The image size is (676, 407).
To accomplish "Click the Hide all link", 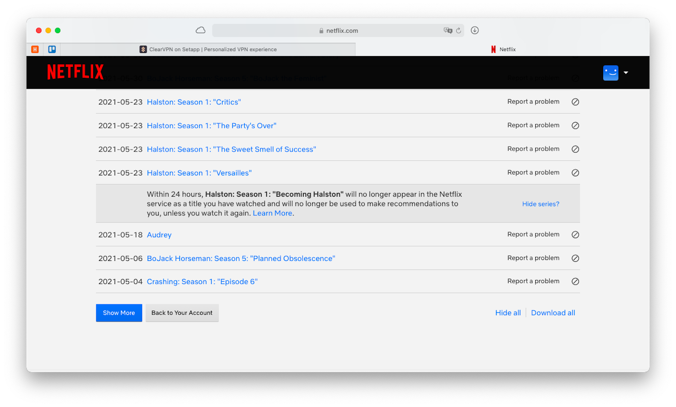I will pos(508,312).
